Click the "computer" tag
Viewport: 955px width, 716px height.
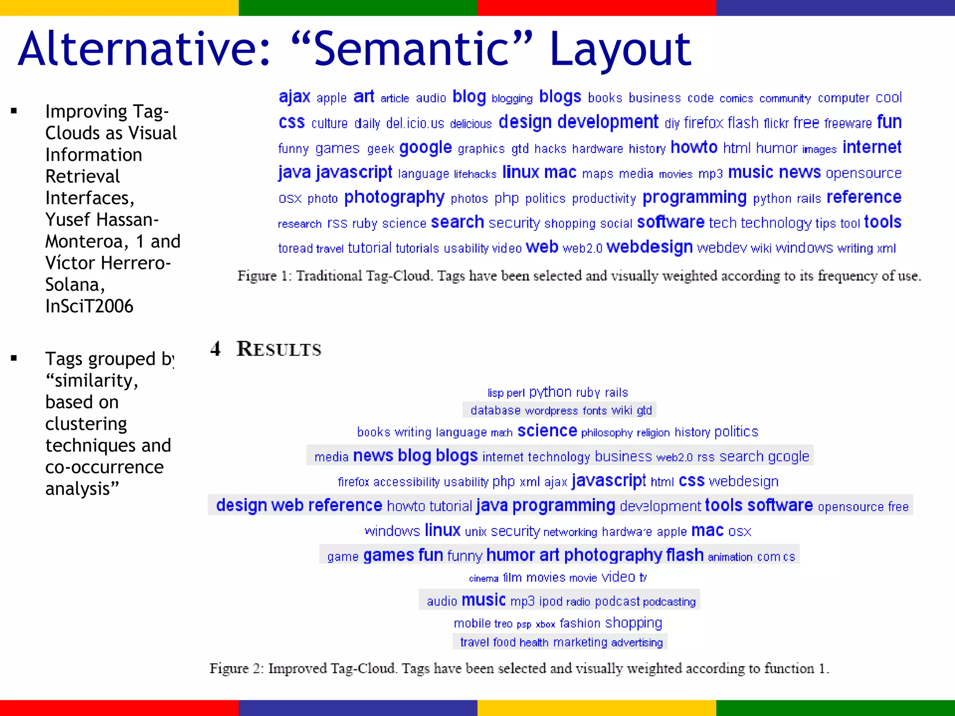point(843,98)
